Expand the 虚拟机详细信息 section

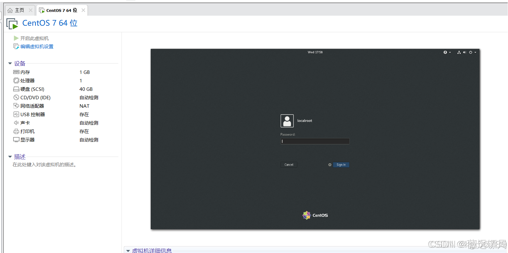(128, 250)
